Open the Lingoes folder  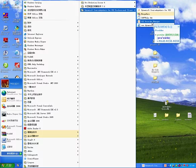coord(51,162)
